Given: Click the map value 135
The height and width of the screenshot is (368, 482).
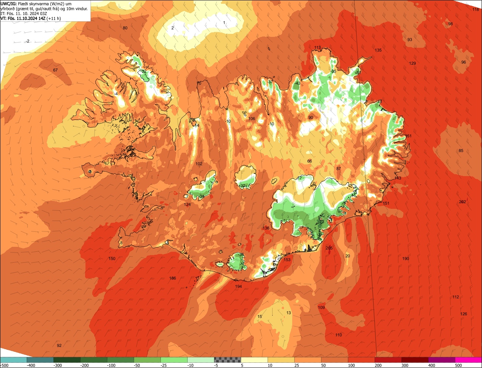Looking at the screenshot, I should 378,50.
